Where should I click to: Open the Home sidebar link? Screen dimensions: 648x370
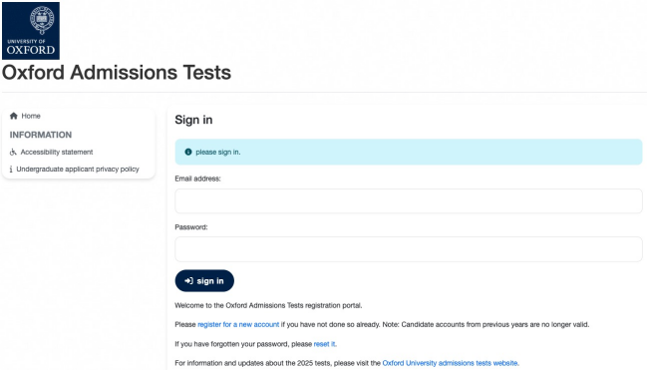[31, 116]
